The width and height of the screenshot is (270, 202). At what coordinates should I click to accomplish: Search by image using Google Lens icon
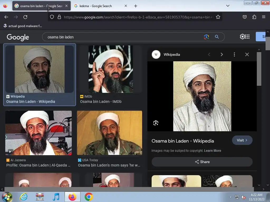(206, 37)
